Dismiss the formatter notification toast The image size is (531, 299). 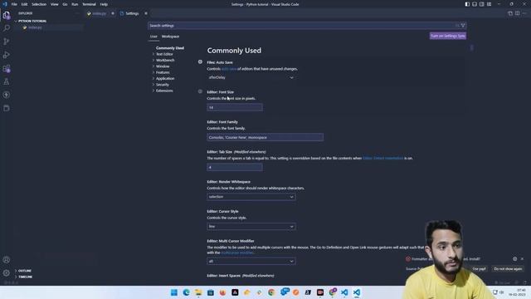point(522,258)
